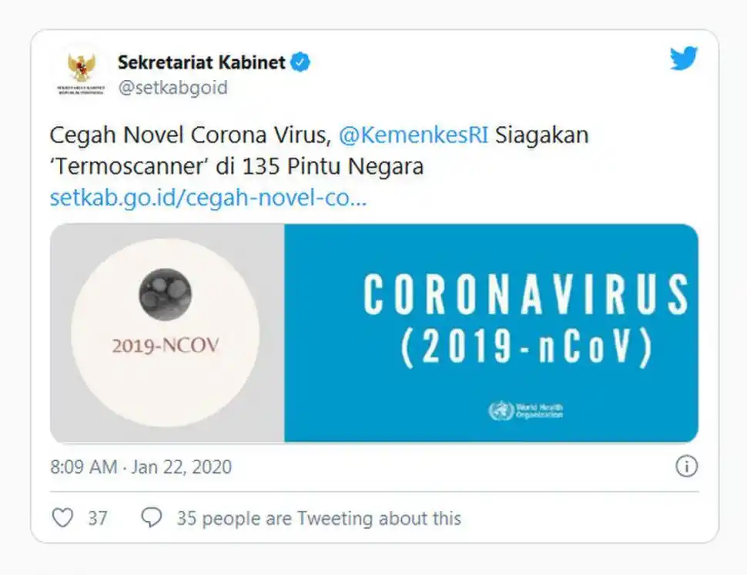Click the @setkabgoid handle

tap(173, 88)
